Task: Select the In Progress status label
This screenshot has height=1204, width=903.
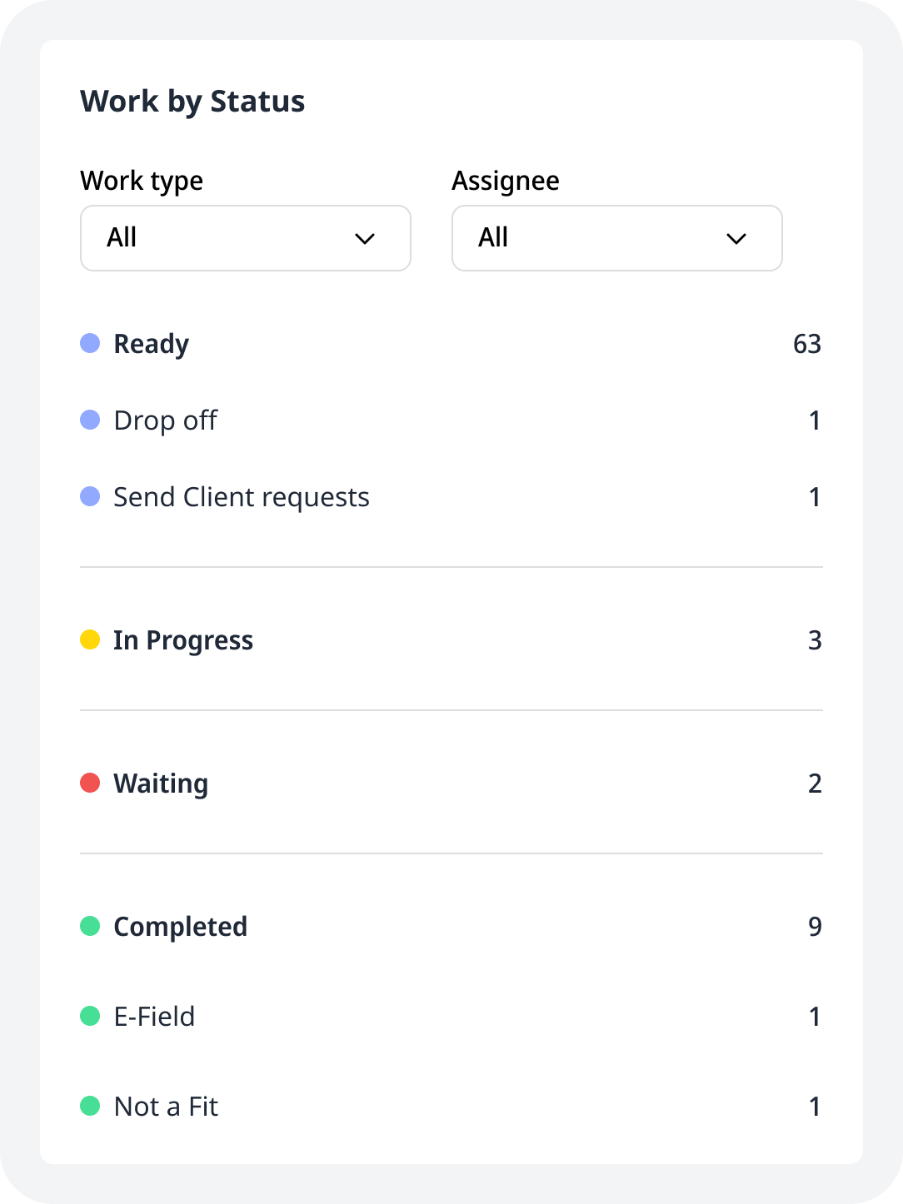Action: pyautogui.click(x=183, y=640)
